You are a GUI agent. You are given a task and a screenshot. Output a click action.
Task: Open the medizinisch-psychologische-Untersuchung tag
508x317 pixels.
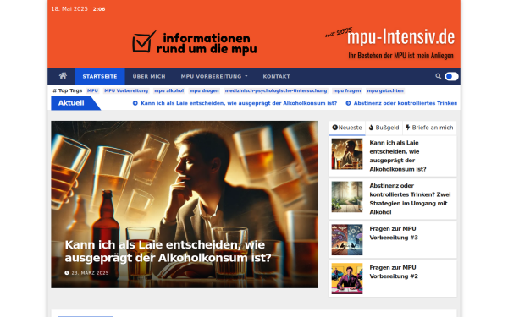[x=276, y=91]
